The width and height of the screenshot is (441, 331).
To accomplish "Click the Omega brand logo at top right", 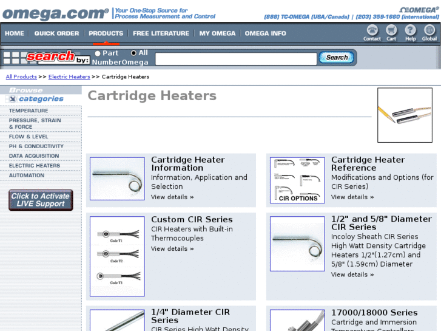I will coord(419,10).
